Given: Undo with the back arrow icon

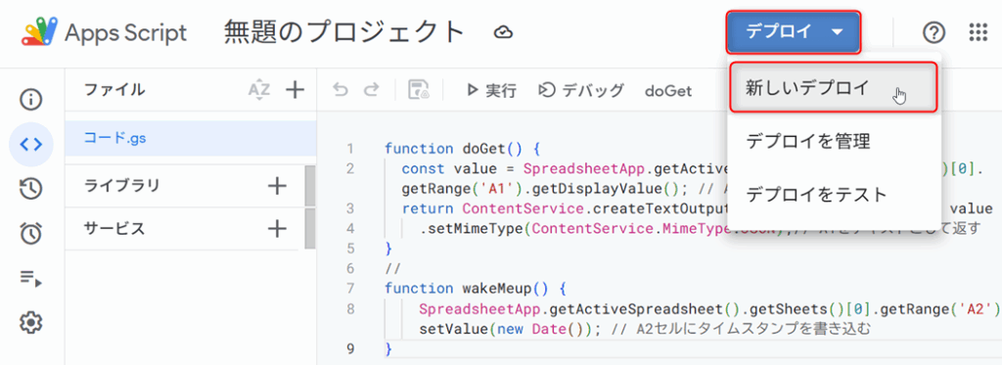Looking at the screenshot, I should point(341,90).
